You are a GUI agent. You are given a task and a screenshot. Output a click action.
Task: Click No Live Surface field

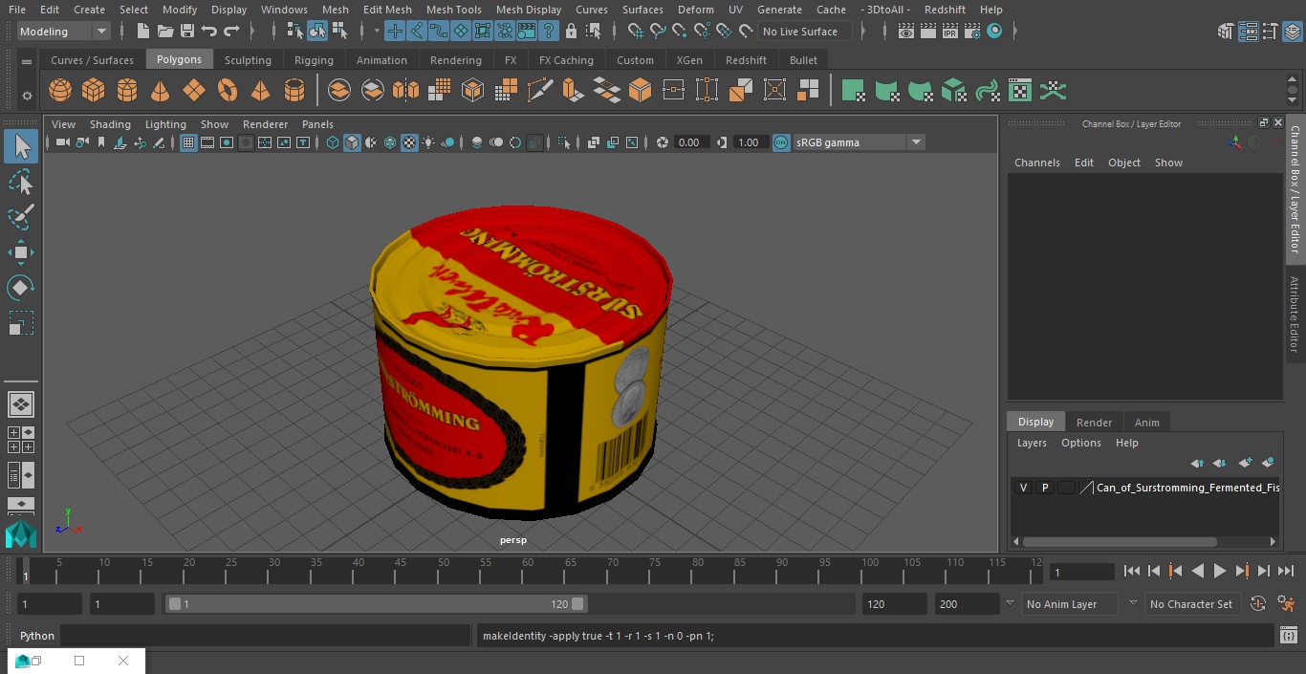(x=804, y=32)
